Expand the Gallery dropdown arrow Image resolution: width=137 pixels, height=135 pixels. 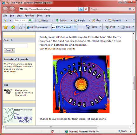(71, 20)
